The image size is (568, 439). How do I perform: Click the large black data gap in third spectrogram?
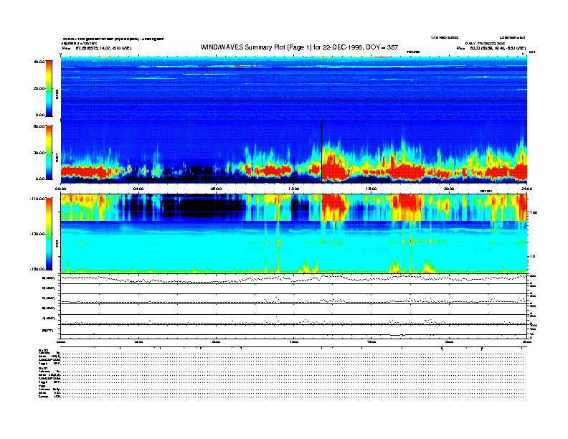(208, 207)
